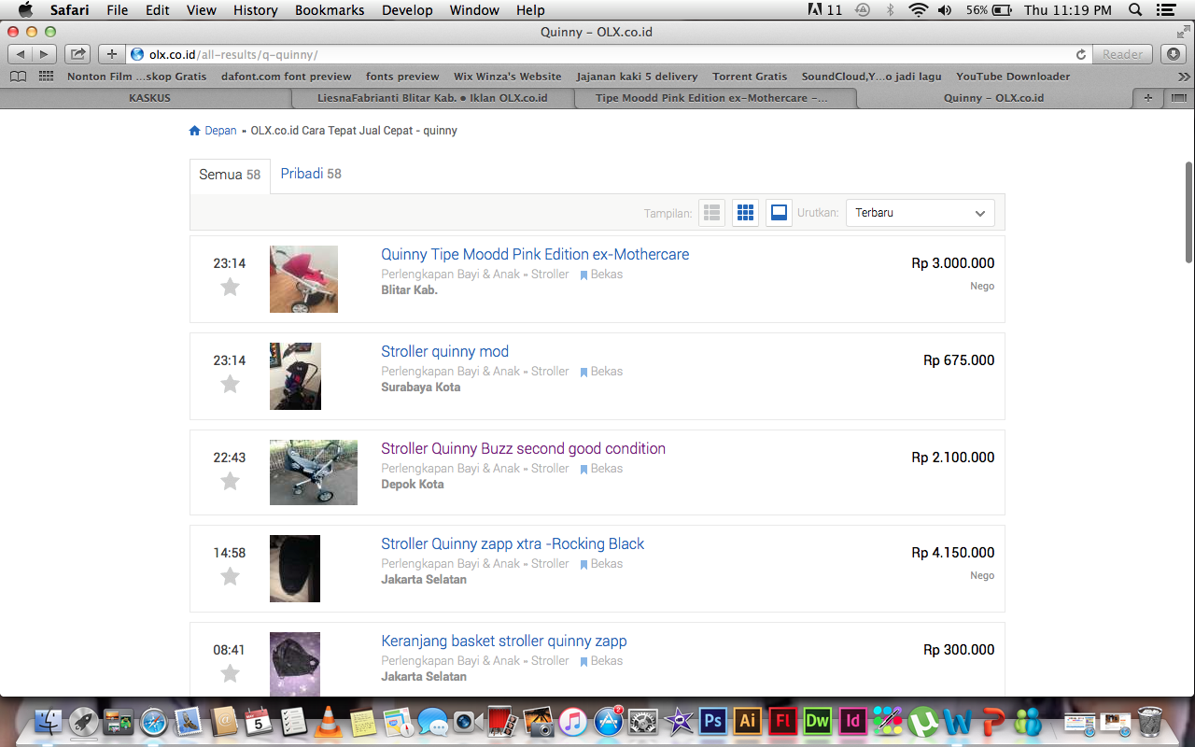Open Wi-Fi status menu in menu bar
Image resolution: width=1195 pixels, height=747 pixels.
(x=919, y=10)
